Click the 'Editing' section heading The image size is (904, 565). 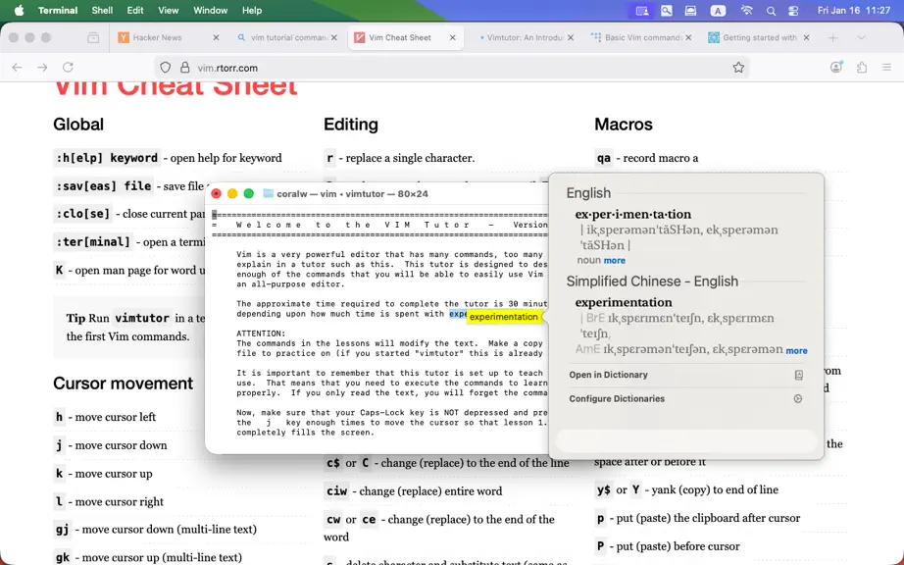pyautogui.click(x=351, y=125)
